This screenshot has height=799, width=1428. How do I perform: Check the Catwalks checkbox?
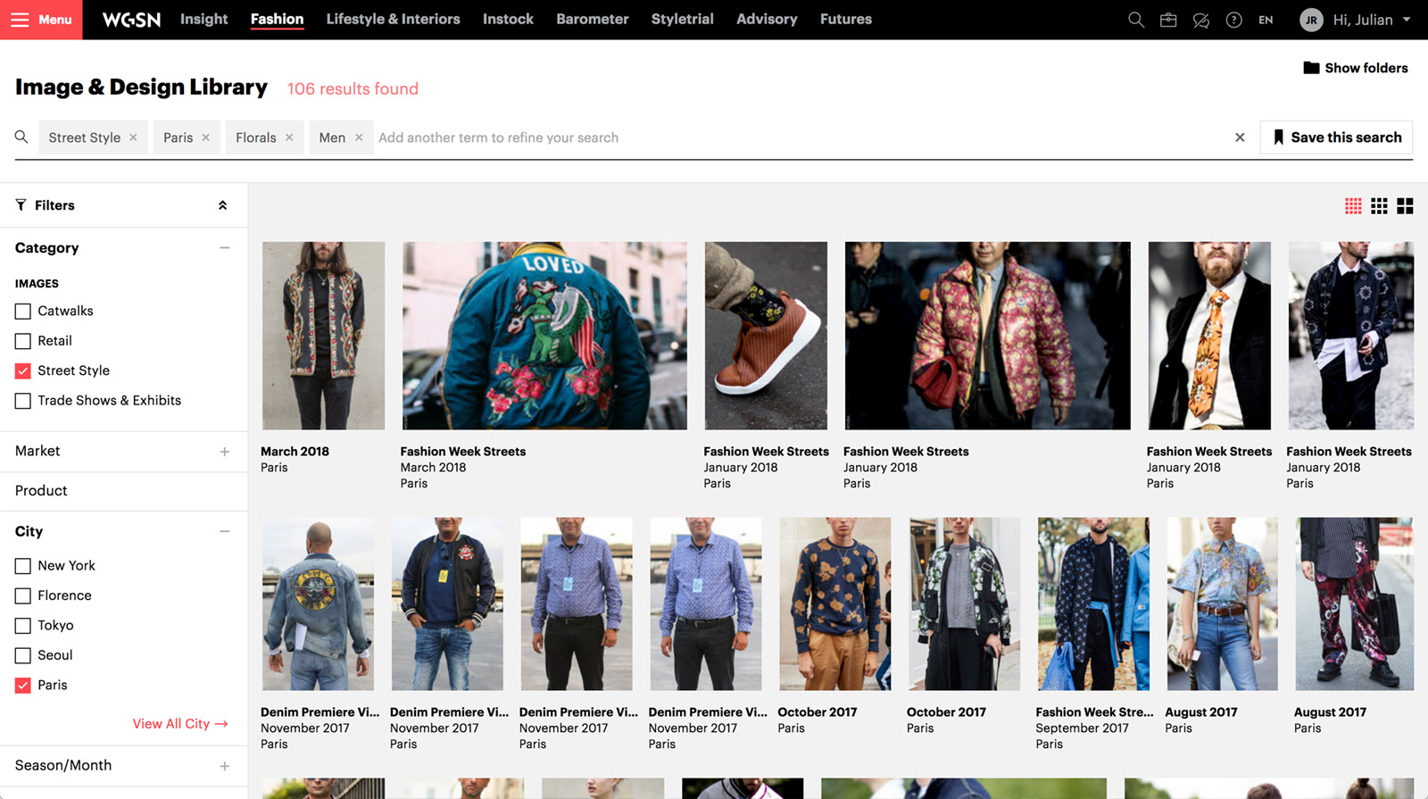(23, 312)
